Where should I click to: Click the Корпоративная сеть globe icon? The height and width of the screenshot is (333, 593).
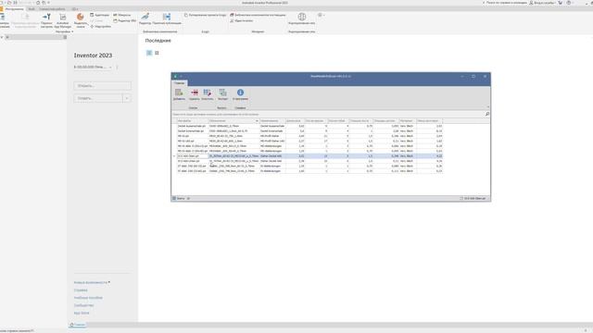tap(302, 17)
